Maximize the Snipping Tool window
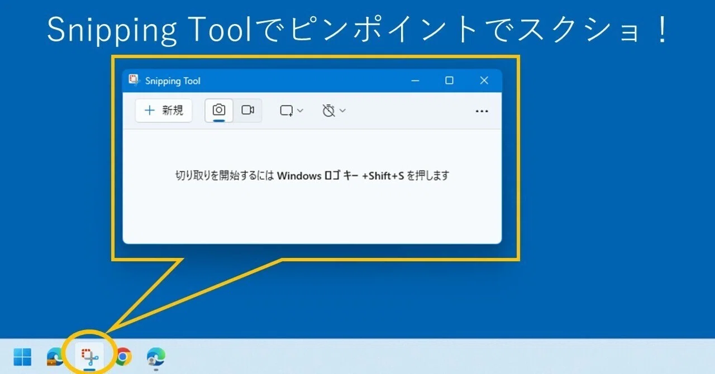The image size is (715, 374). (449, 81)
